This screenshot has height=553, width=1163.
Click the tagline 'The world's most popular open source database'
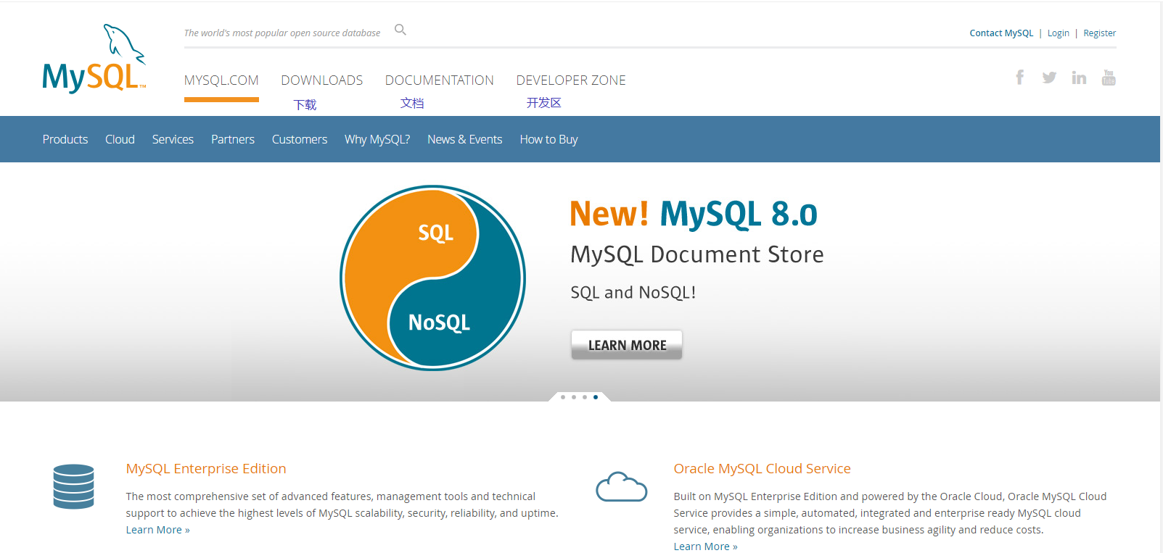tap(282, 33)
